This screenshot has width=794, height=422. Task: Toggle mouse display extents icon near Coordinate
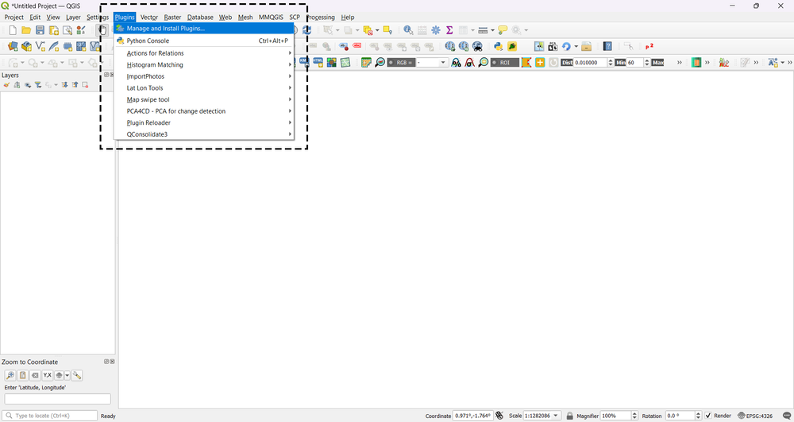tap(499, 416)
